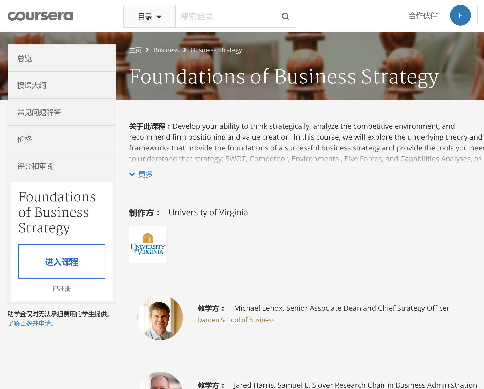The image size is (484, 389).
Task: Click the 进入课程 button
Action: coord(62,261)
